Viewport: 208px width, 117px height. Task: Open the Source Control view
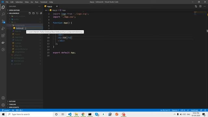(3, 21)
